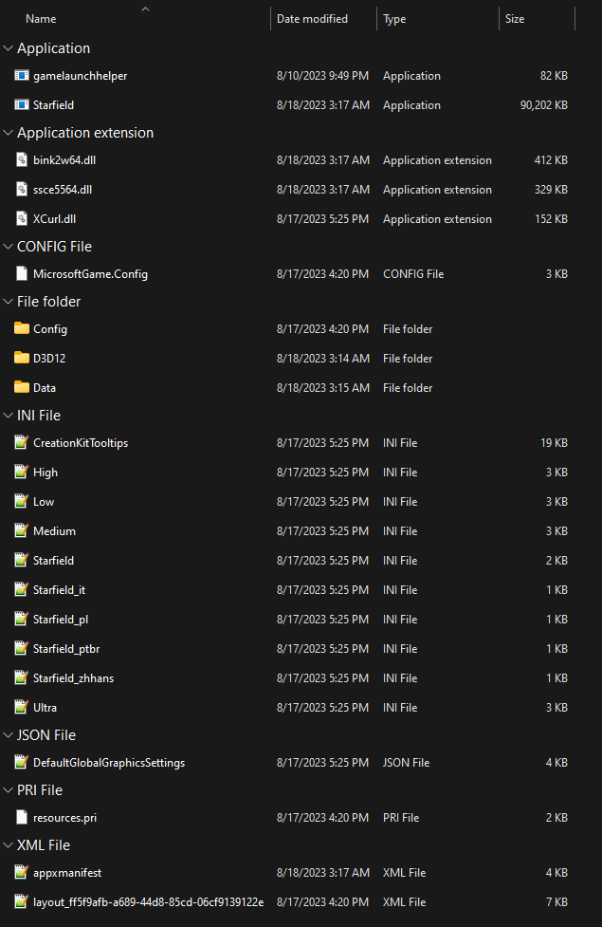Collapse the CONFIG File group

[9, 247]
